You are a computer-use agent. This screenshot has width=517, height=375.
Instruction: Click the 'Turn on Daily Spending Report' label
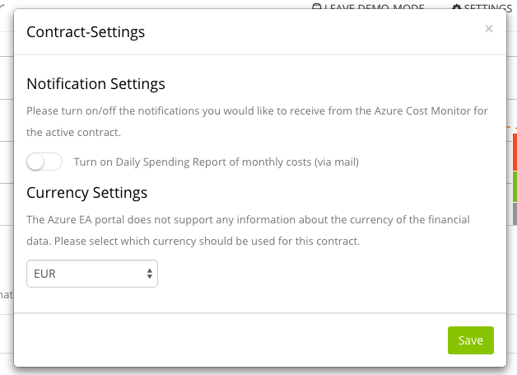216,162
